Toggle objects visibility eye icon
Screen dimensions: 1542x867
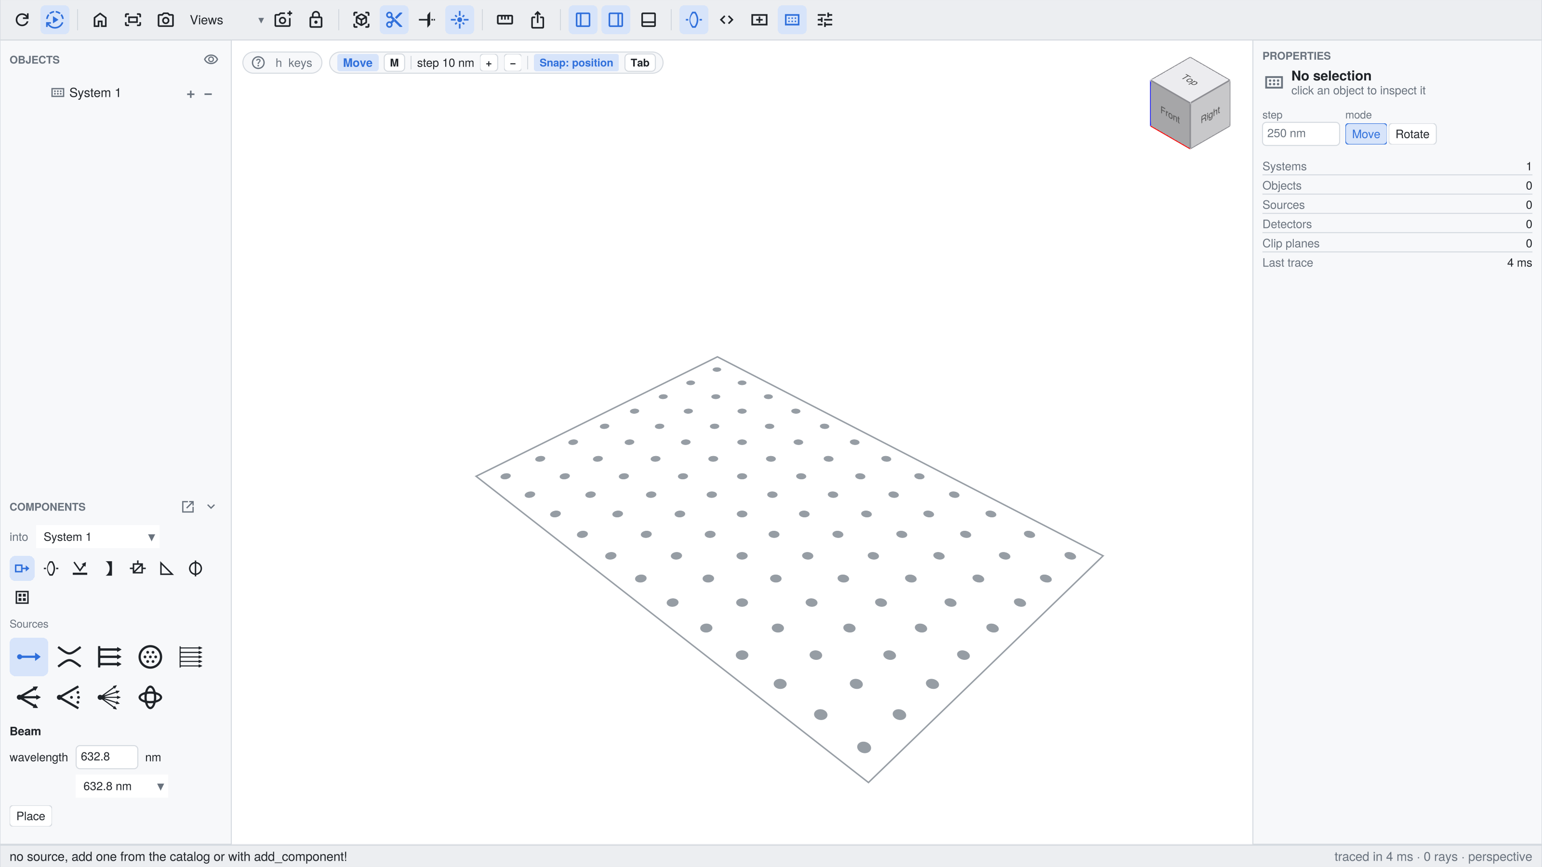point(211,59)
